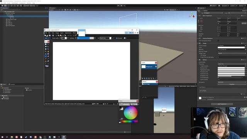Open paint.net Fill style dropdown

tap(105, 38)
